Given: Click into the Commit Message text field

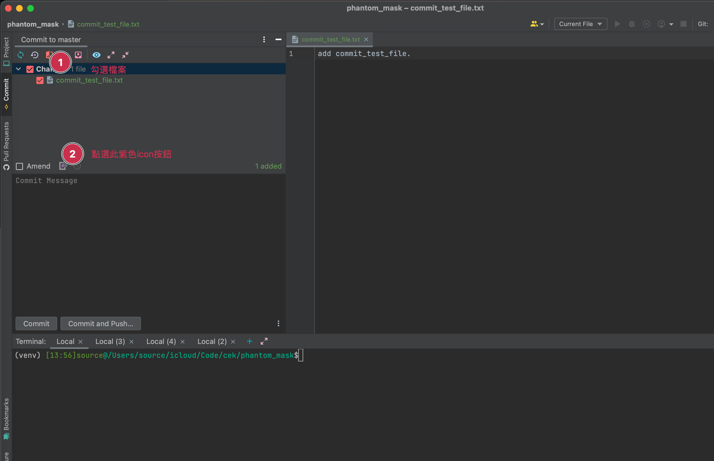Looking at the screenshot, I should (x=149, y=239).
